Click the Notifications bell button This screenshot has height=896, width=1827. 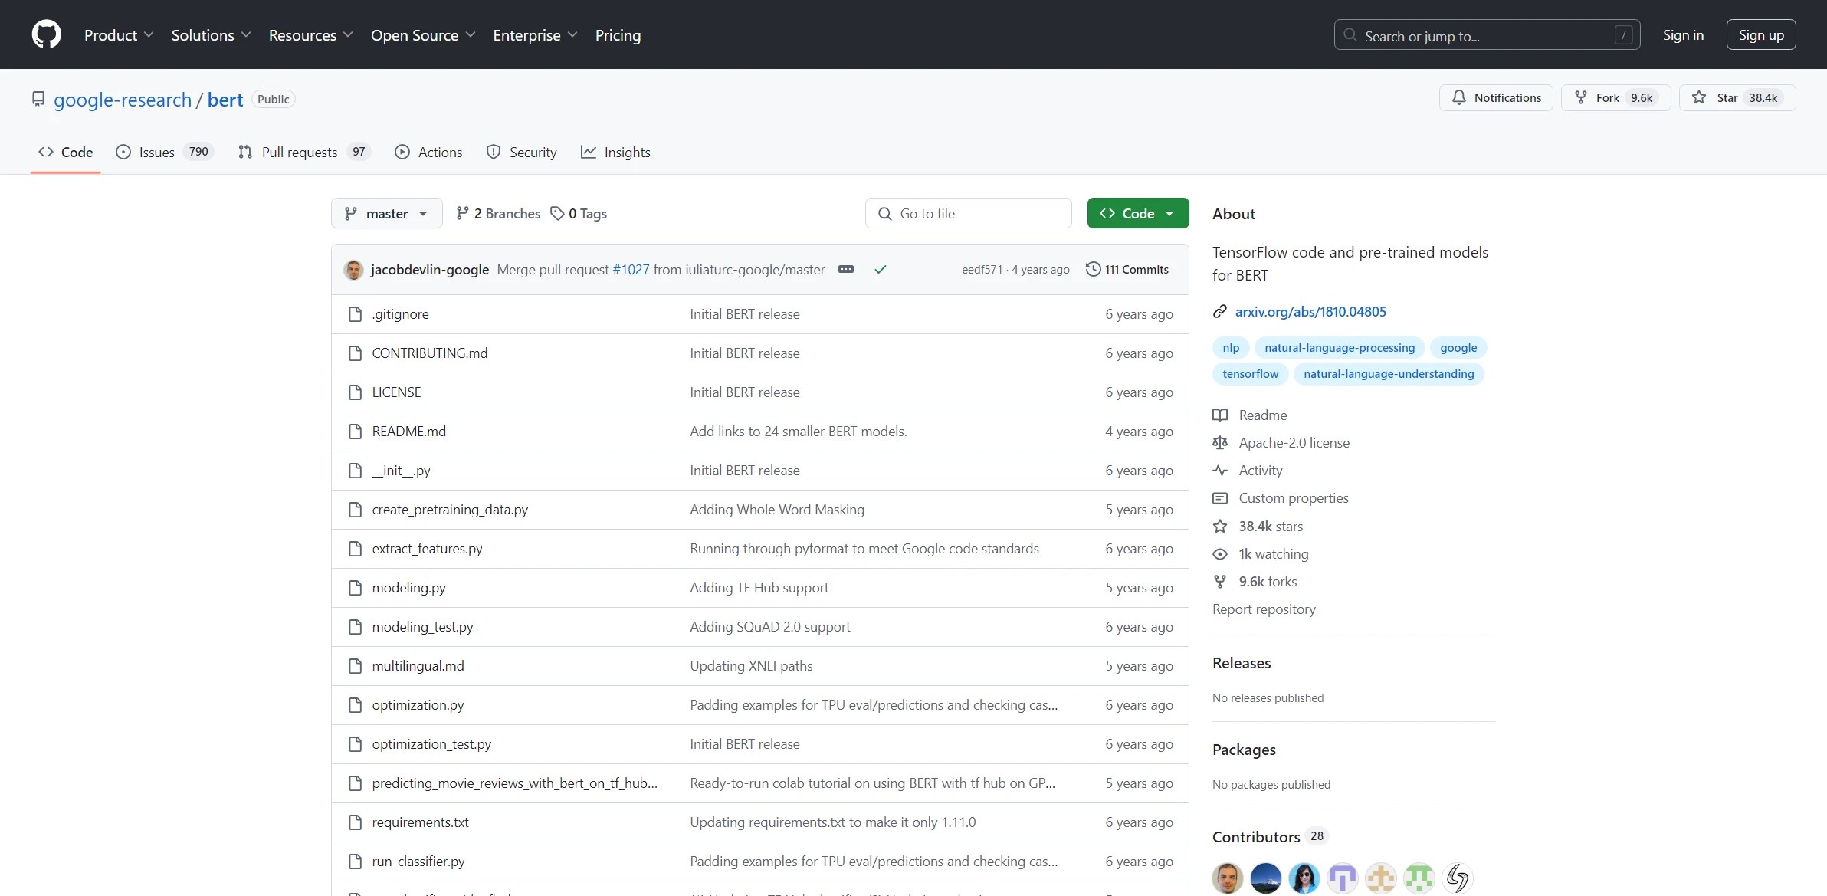(x=1495, y=97)
